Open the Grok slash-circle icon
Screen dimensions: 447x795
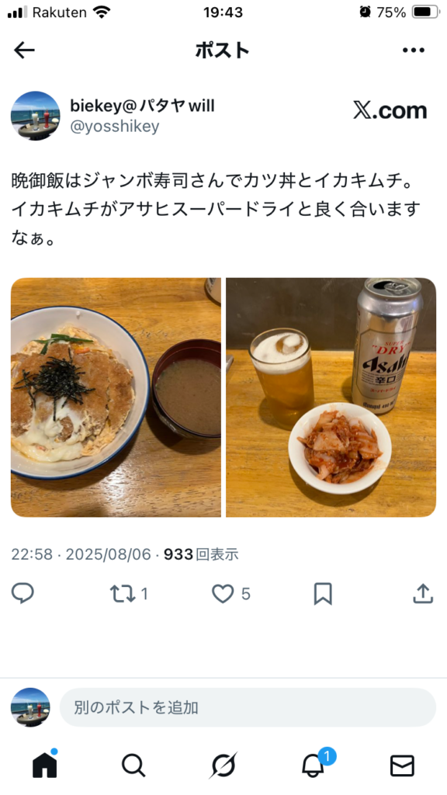click(x=223, y=765)
